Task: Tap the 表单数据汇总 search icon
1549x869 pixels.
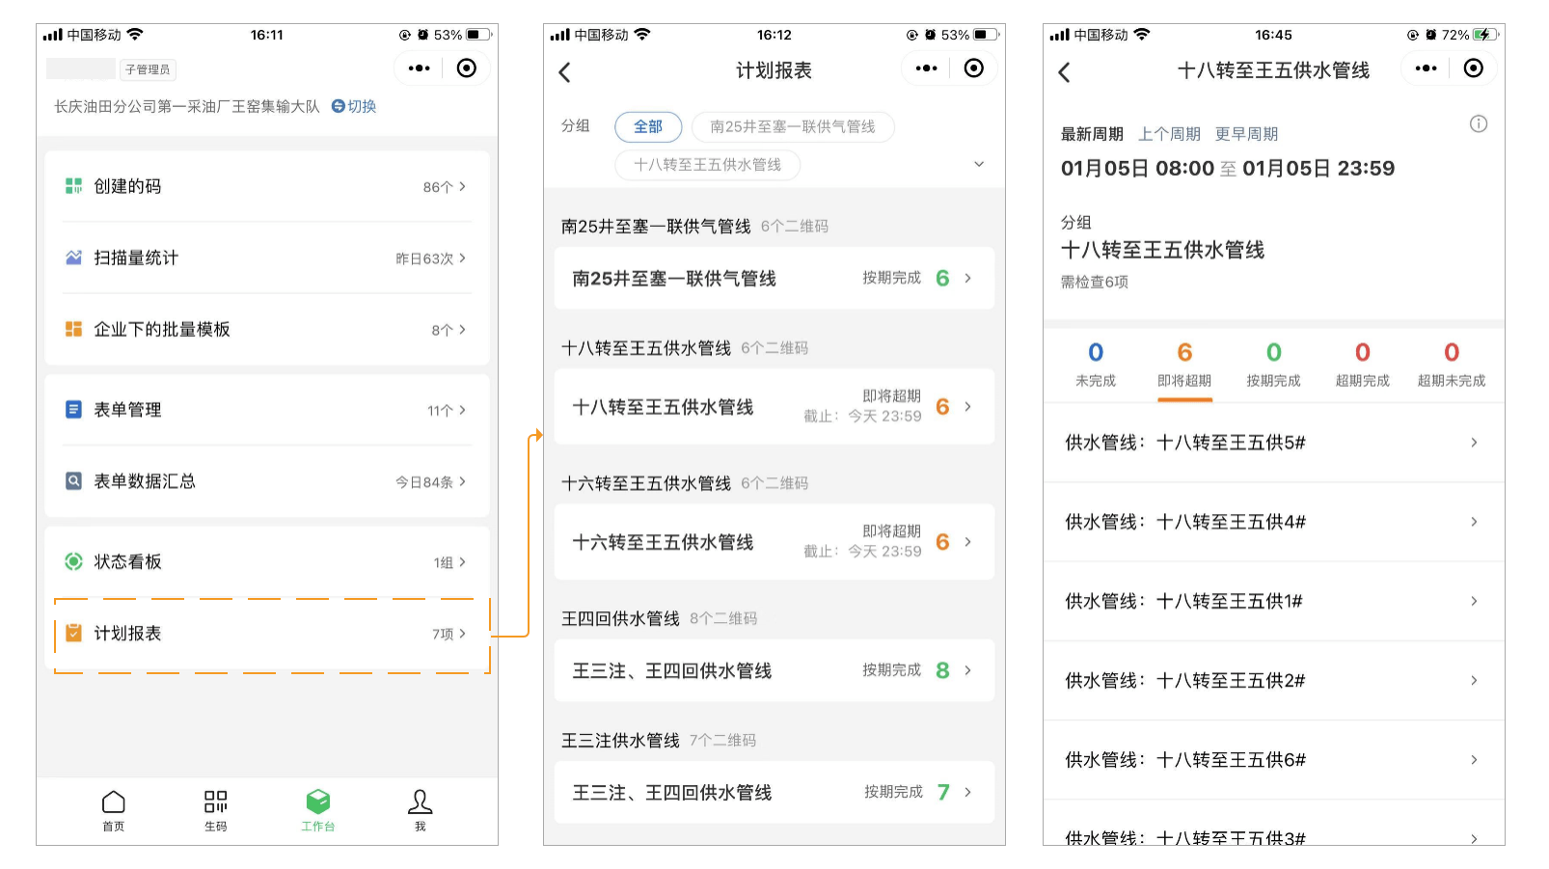Action: (x=73, y=481)
